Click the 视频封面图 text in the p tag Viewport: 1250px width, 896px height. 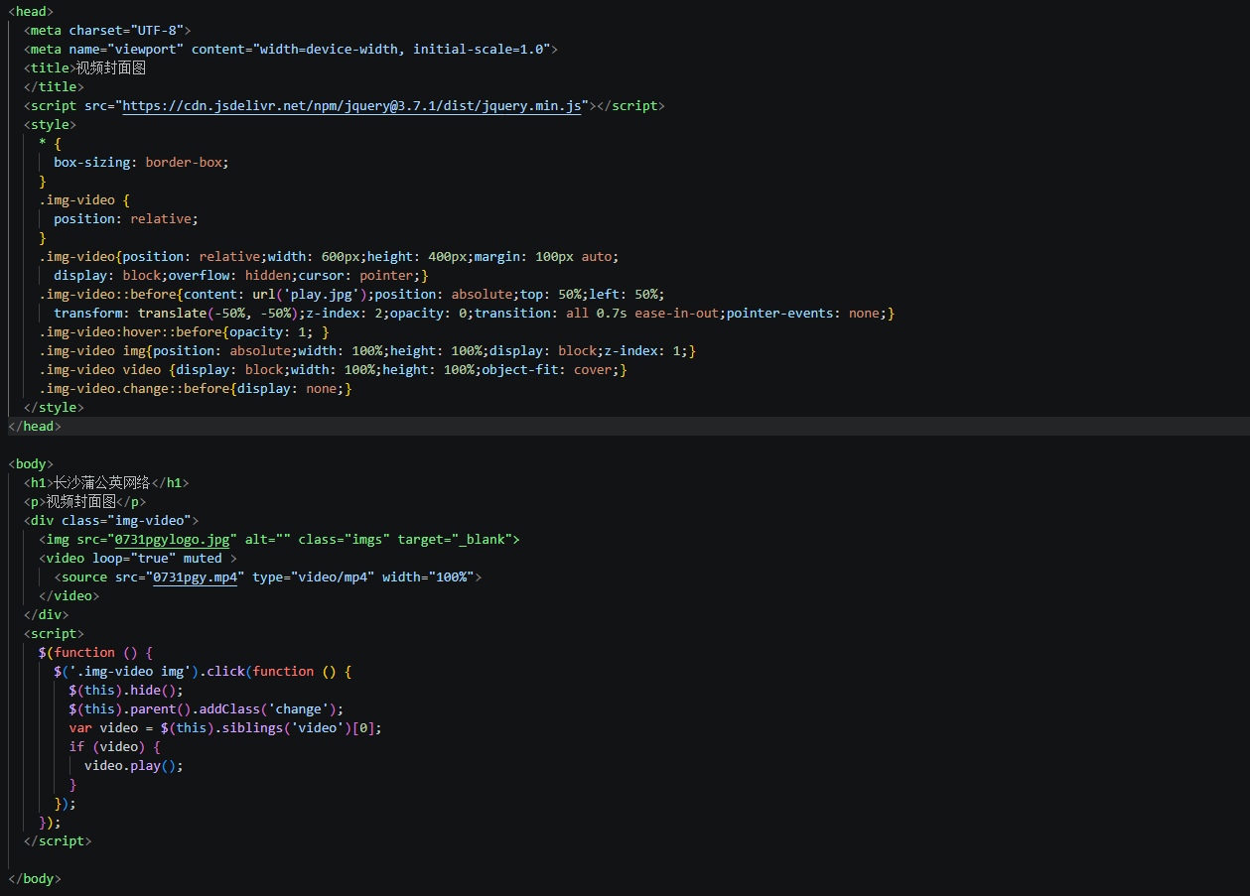pos(81,502)
